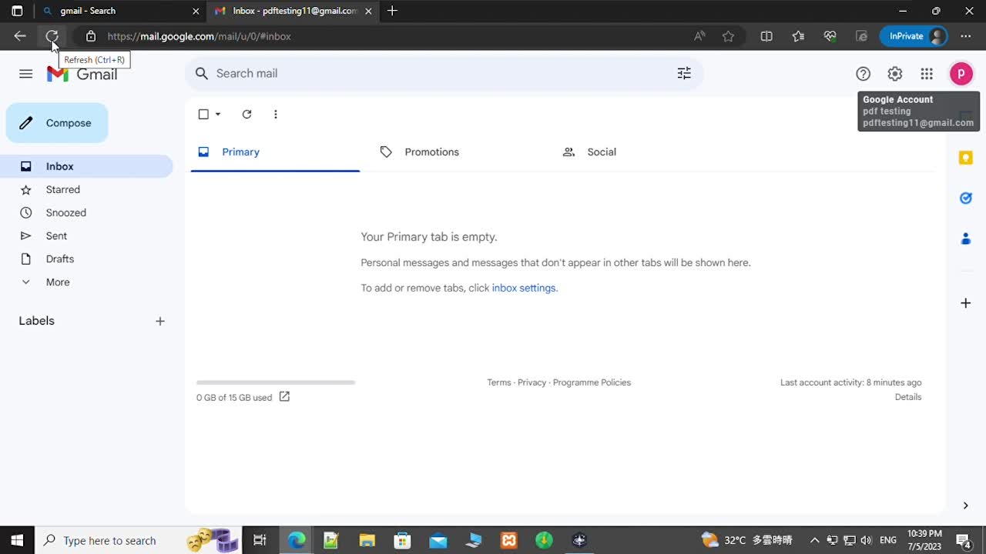Open the Contacts side panel
Viewport: 986px width, 554px height.
tap(966, 239)
